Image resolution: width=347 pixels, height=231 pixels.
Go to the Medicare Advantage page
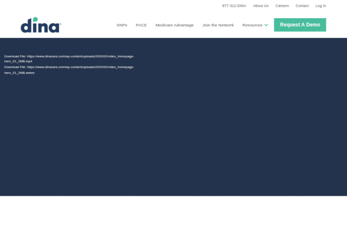pyautogui.click(x=174, y=25)
